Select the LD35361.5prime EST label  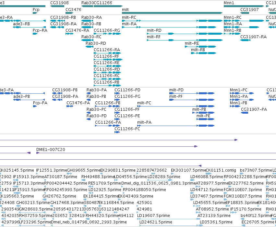pyautogui.click(x=216, y=222)
